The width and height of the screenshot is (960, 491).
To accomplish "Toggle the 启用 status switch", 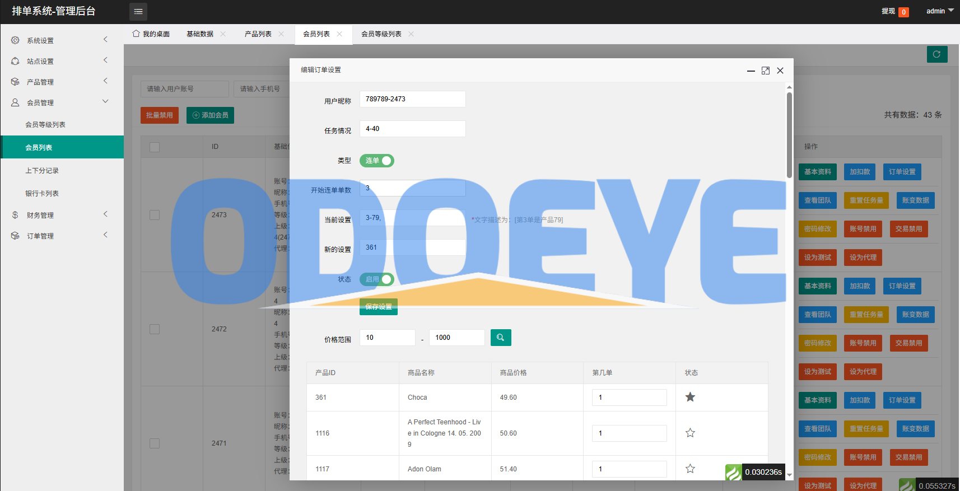I will click(377, 279).
